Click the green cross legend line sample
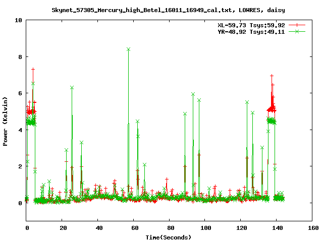 click(297, 31)
